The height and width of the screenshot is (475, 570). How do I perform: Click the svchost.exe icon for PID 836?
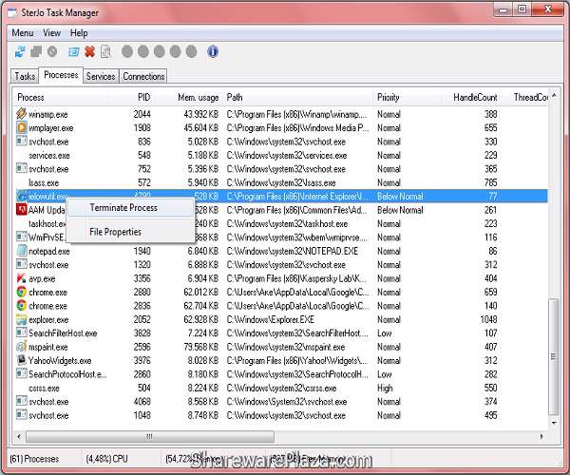tap(22, 141)
